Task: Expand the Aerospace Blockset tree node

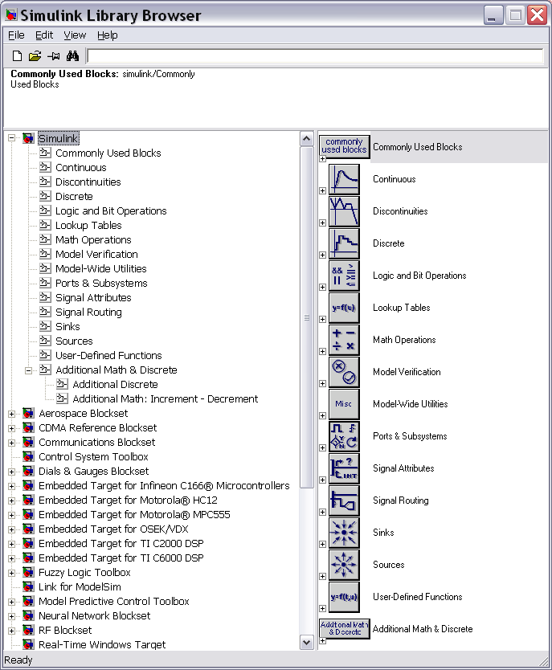Action: click(11, 414)
